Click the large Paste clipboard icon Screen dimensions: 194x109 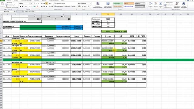2,4
